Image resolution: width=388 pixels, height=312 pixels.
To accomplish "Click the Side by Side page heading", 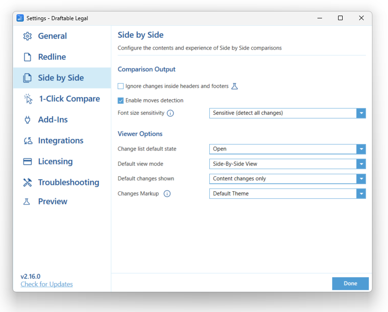I will [x=141, y=35].
